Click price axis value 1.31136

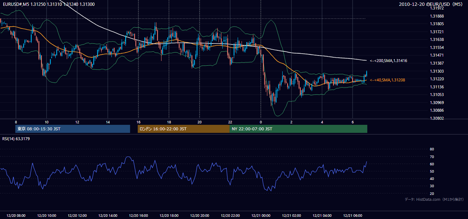point(437,87)
